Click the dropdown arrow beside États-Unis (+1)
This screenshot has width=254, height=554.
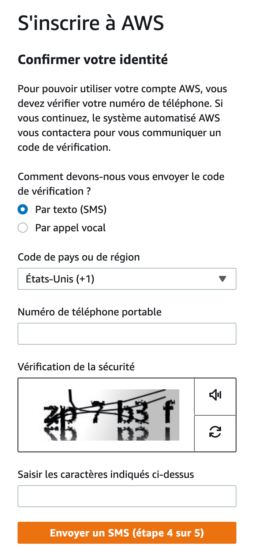tap(223, 279)
